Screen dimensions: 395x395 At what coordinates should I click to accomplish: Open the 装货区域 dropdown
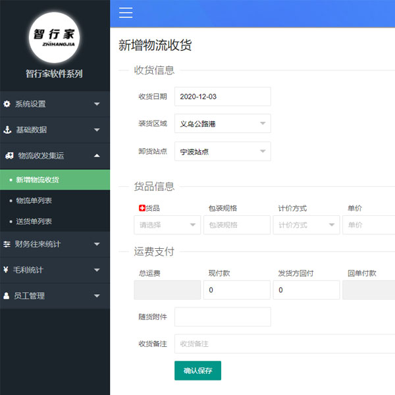[223, 123]
